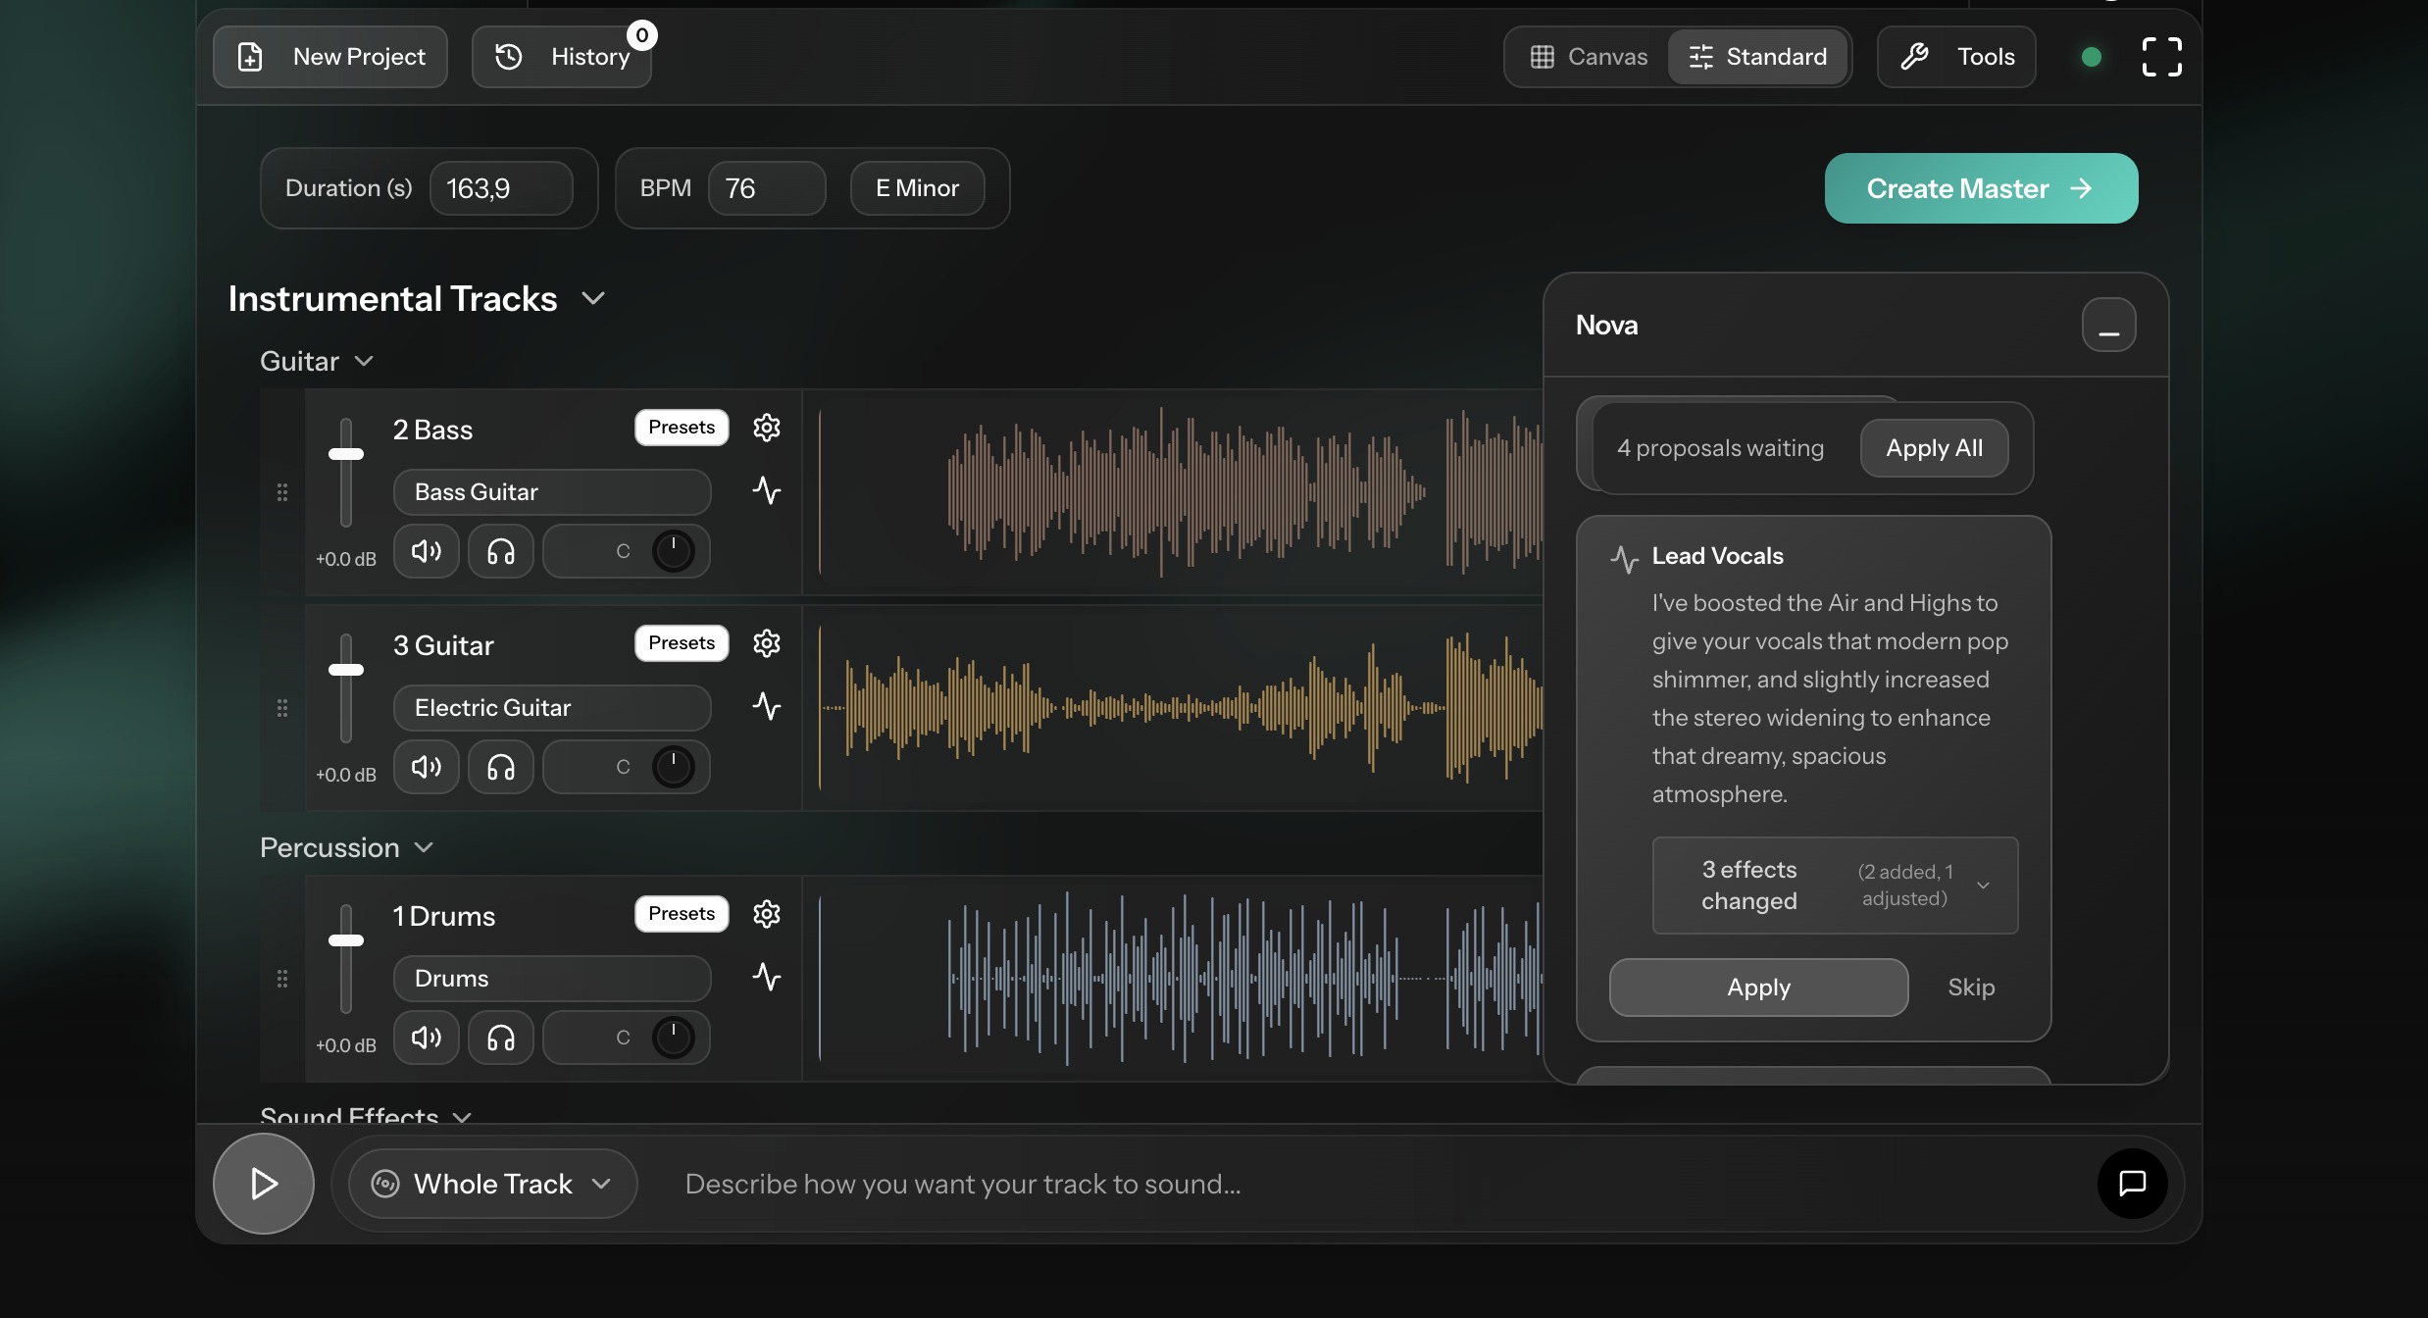Expand the 3 effects changed details
Image resolution: width=2428 pixels, height=1318 pixels.
(1835, 885)
